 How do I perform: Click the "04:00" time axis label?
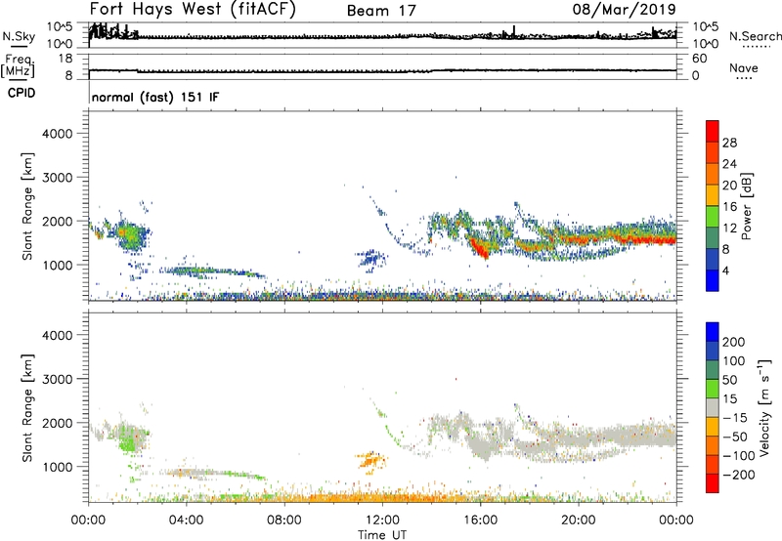click(x=186, y=520)
